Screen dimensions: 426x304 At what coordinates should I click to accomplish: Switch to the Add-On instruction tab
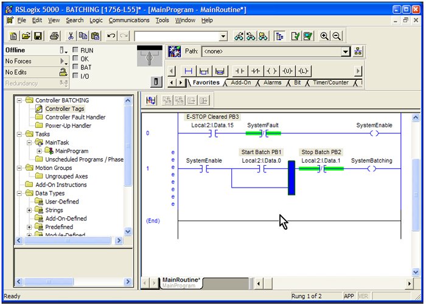click(241, 83)
